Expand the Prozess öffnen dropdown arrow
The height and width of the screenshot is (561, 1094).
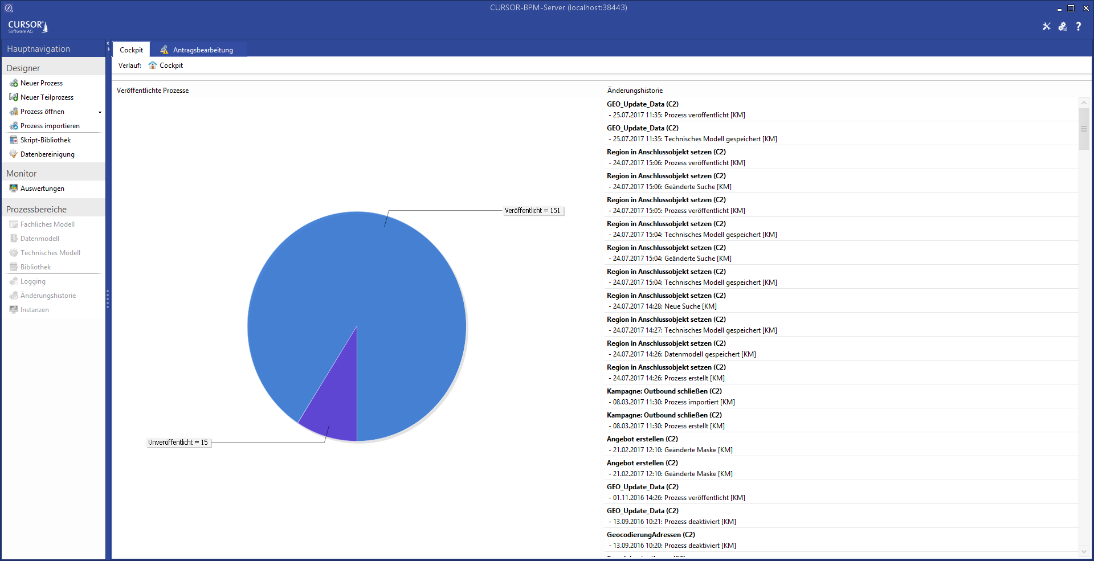point(100,112)
